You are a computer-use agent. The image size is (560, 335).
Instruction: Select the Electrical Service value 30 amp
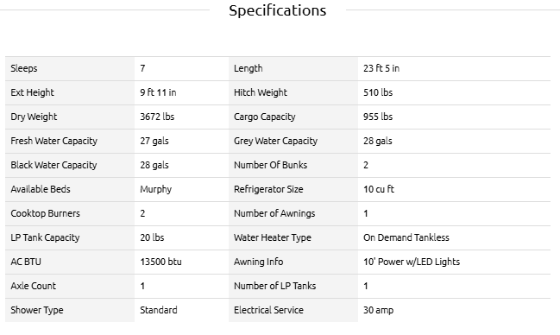(x=378, y=310)
